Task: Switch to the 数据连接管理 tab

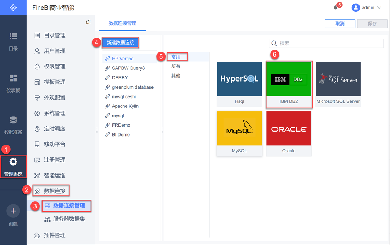Action: (x=122, y=23)
